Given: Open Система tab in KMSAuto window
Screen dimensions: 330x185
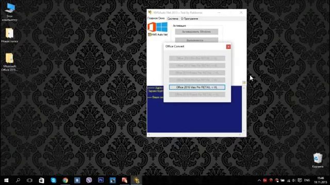Looking at the screenshot, I should 173,18.
